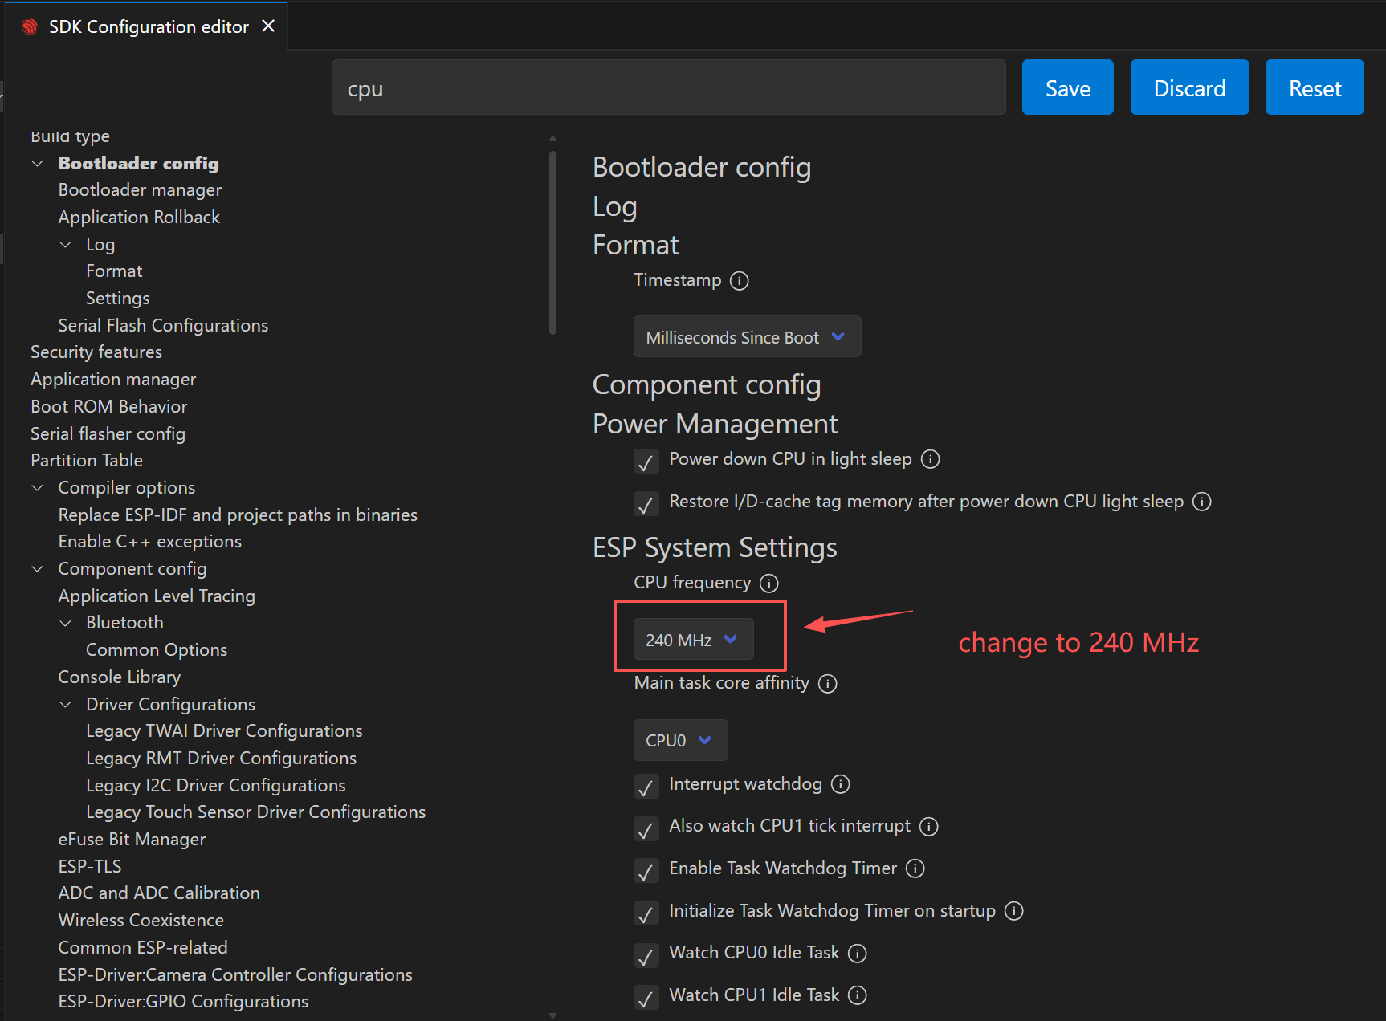Screen dimensions: 1386x1021
Task: Open the CPU frequency 240 MHz dropdown
Action: click(x=693, y=640)
